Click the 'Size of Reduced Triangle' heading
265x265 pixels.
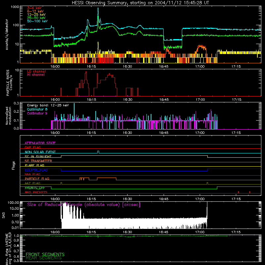84,205
